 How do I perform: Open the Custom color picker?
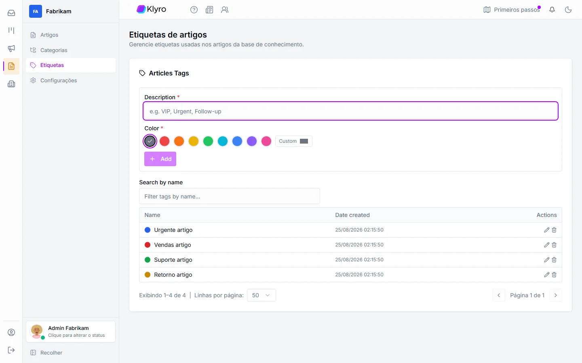(293, 141)
